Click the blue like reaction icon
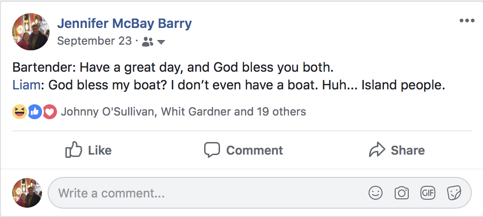The image size is (483, 217). click(35, 112)
